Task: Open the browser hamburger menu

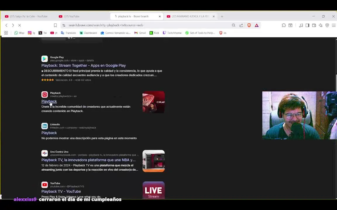Action: 333,25
